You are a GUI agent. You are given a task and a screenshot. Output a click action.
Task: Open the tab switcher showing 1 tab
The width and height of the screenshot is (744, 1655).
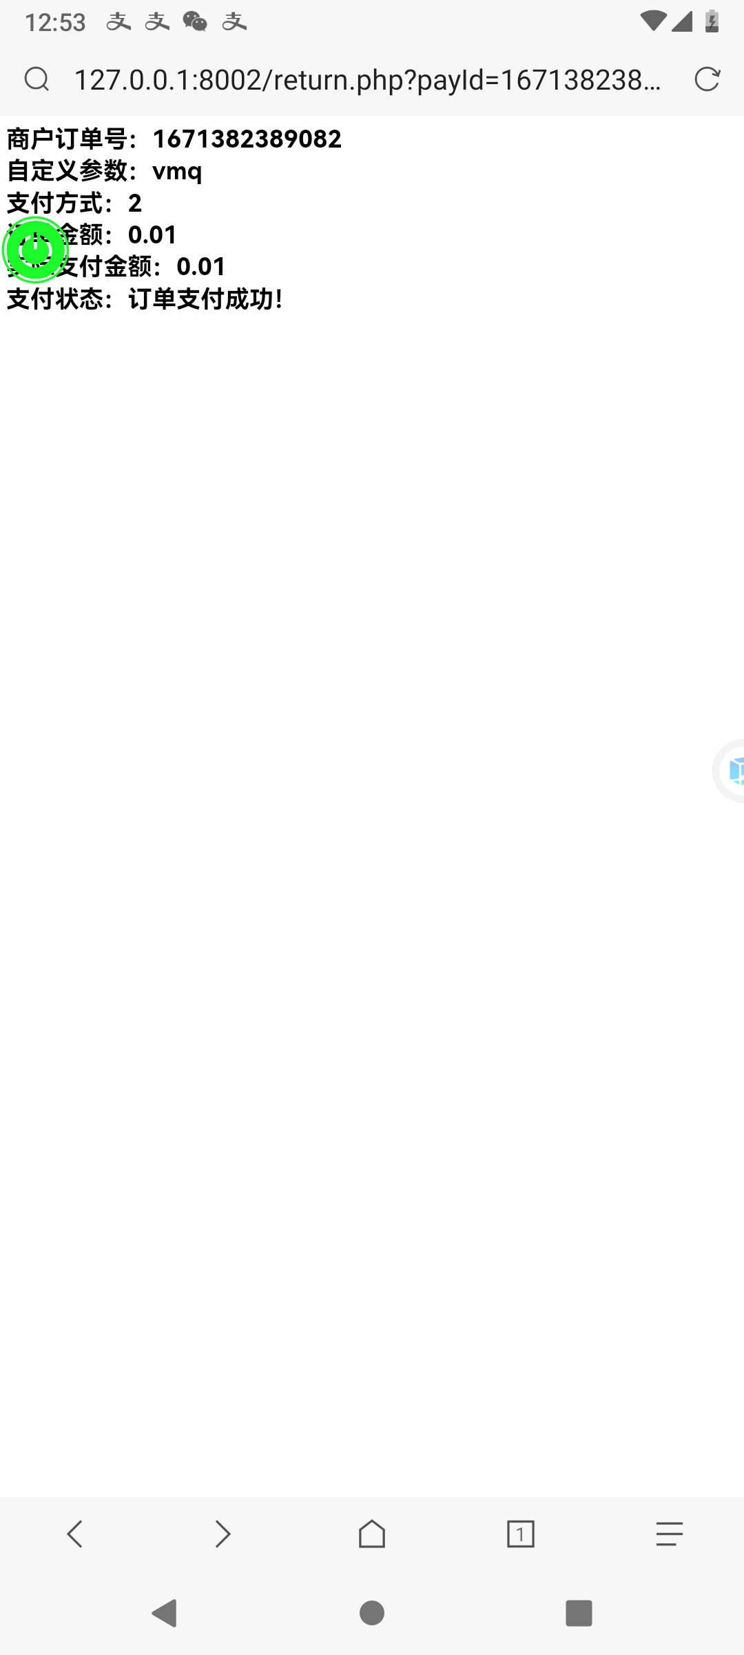(x=521, y=1534)
